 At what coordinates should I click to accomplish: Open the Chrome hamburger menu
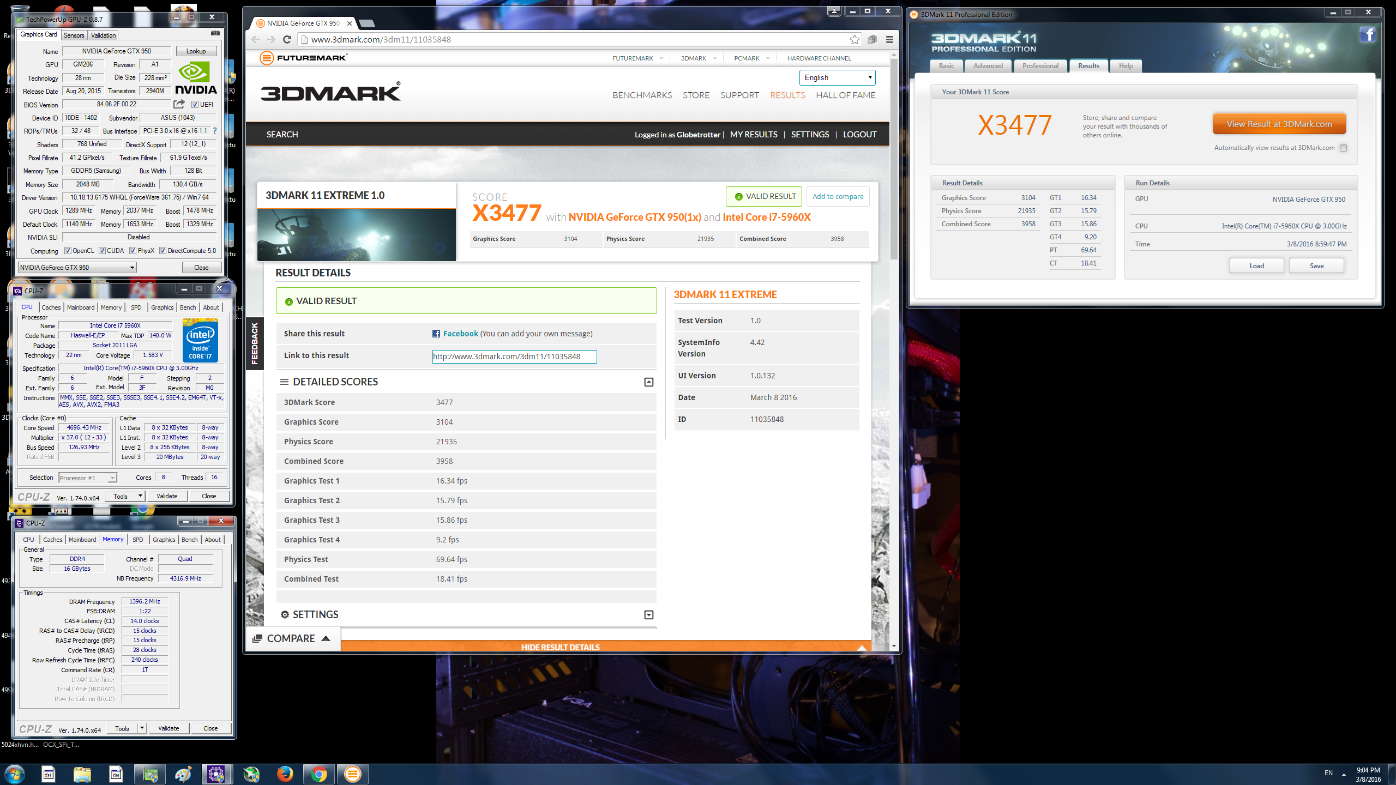(x=889, y=39)
